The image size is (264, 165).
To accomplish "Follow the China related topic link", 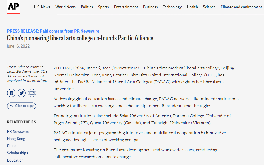I will 12,146.
